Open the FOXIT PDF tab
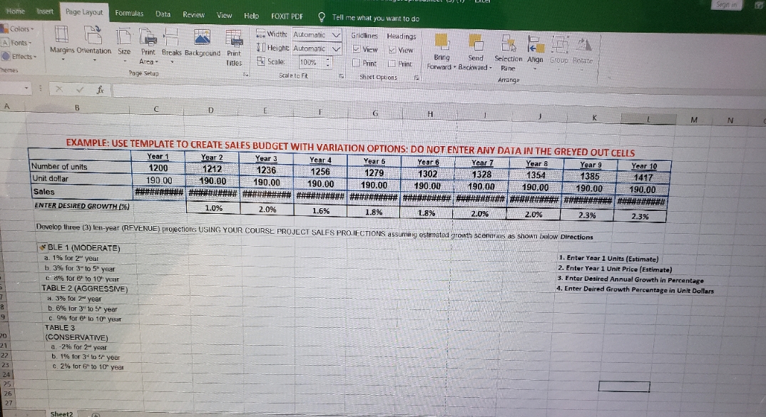The height and width of the screenshot is (417, 766). pyautogui.click(x=287, y=16)
